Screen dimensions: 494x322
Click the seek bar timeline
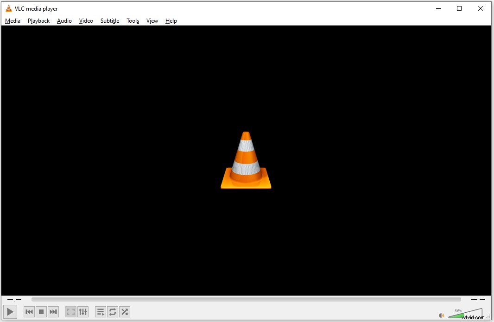click(x=246, y=300)
